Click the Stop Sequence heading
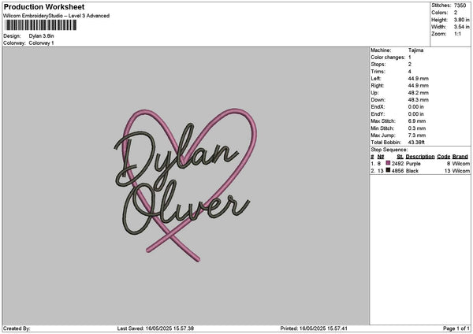The image size is (473, 334). click(x=389, y=150)
